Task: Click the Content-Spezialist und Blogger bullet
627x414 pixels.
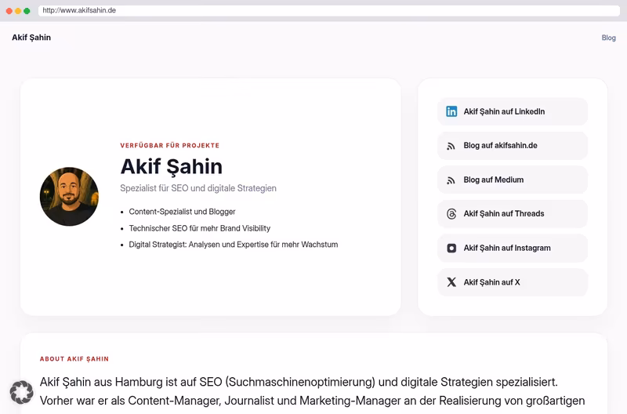Action: click(x=182, y=212)
